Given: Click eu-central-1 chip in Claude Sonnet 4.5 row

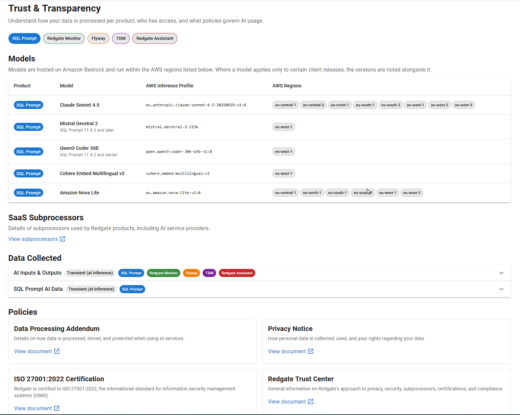Looking at the screenshot, I should pyautogui.click(x=286, y=105).
